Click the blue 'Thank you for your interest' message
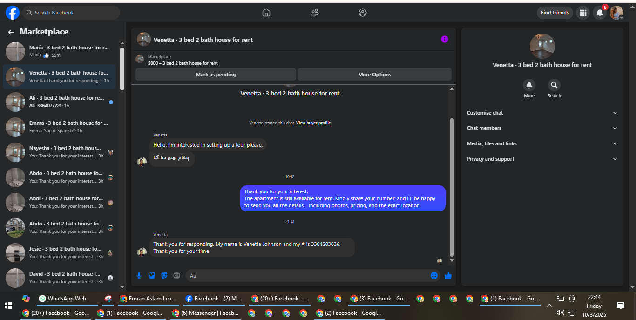Screen dimensions: 636x320 coord(343,198)
